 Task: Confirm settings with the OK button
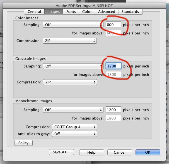click(x=148, y=152)
